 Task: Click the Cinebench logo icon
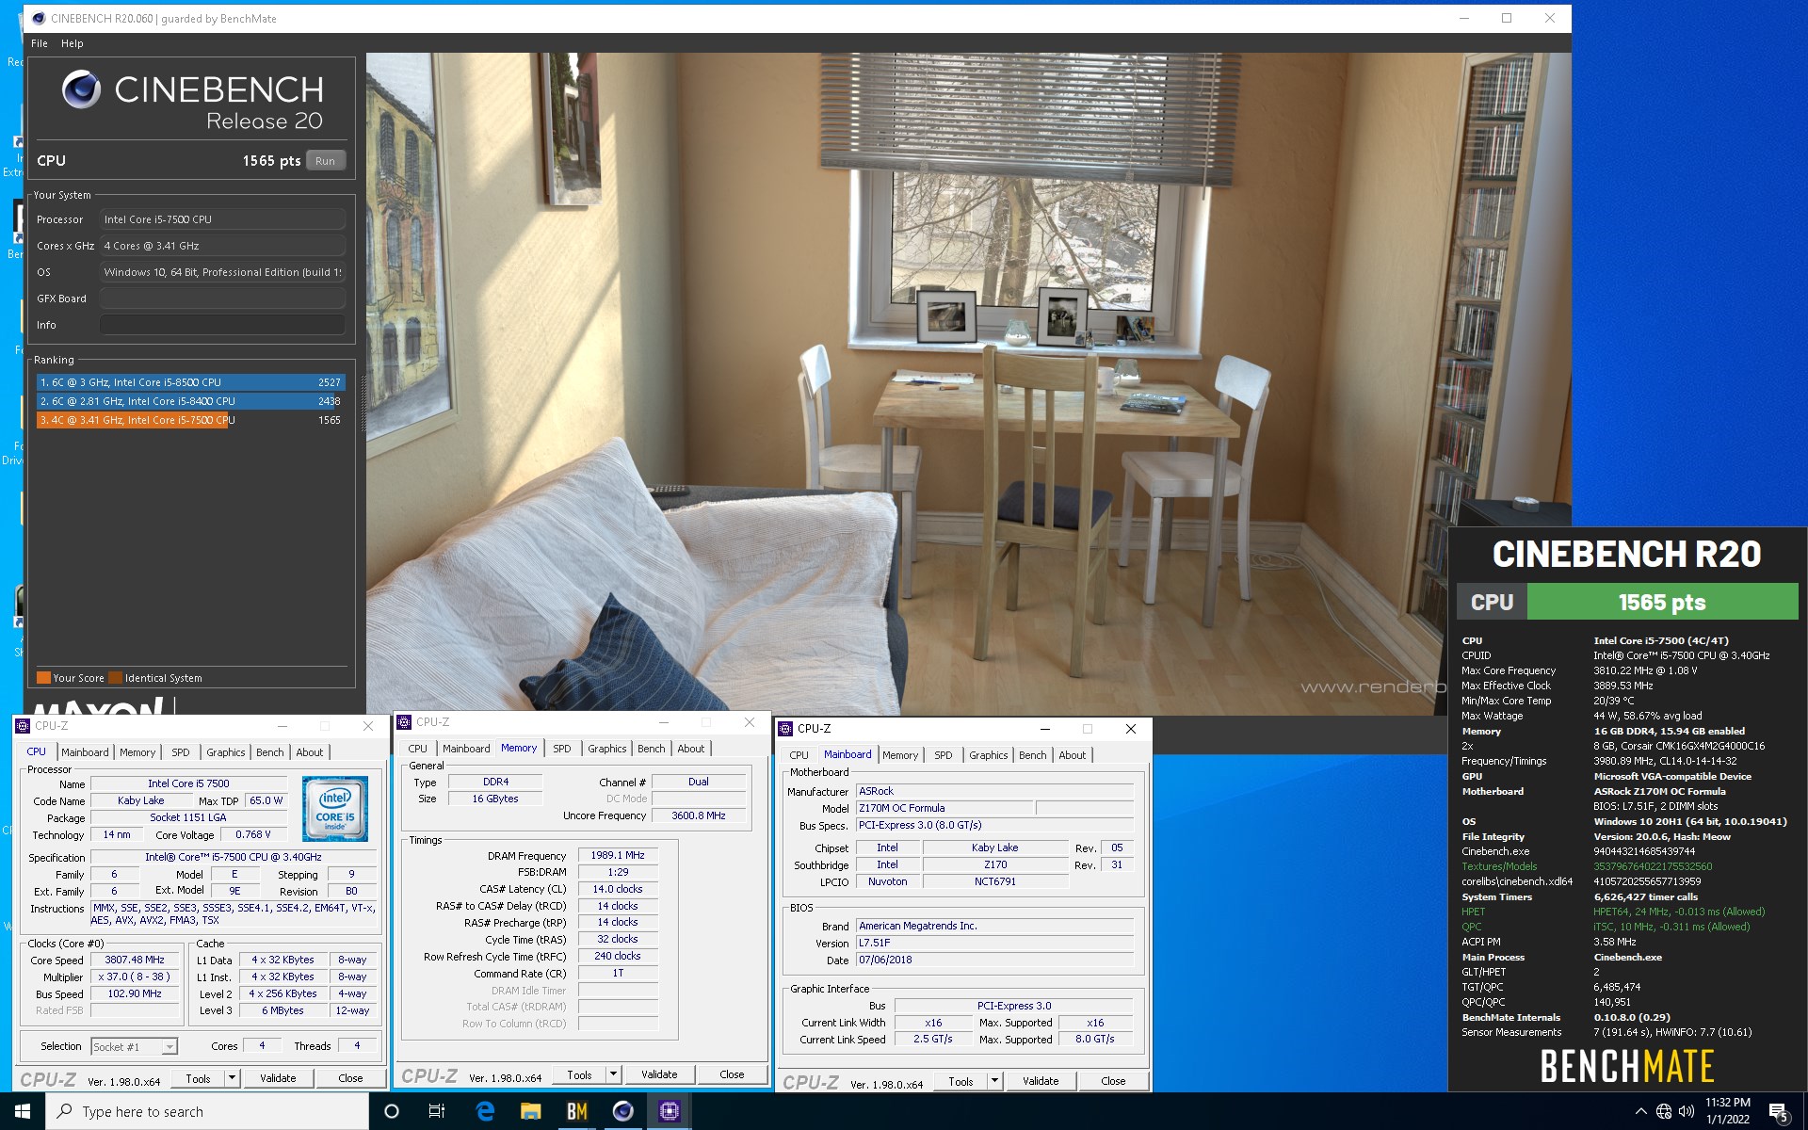[x=81, y=89]
